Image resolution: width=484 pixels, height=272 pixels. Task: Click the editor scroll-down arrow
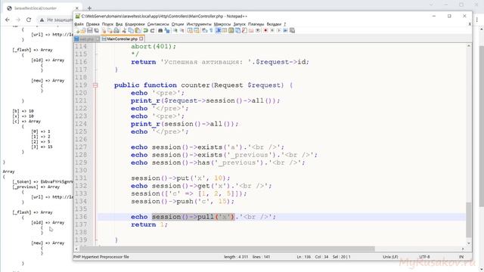469,243
